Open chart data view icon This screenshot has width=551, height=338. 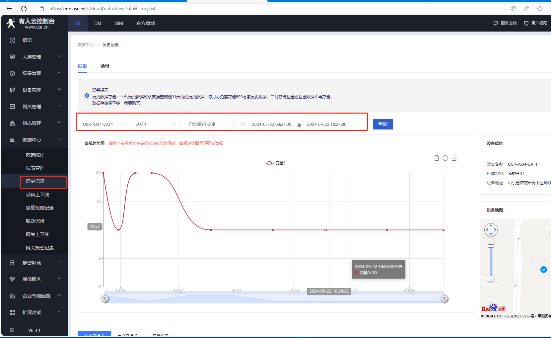tap(437, 158)
